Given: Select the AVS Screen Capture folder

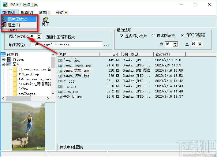Looking at the screenshot, I should (35, 79).
